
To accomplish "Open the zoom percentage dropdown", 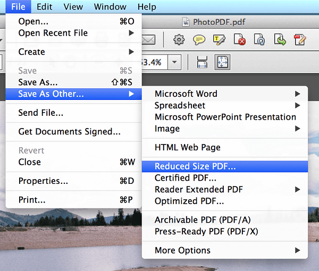I will click(x=175, y=62).
